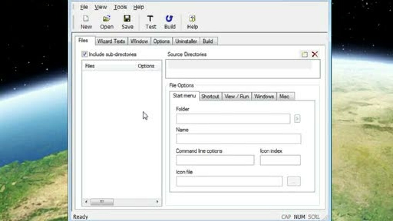The height and width of the screenshot is (221, 393).
Task: Toggle Include sub-directories checkbox
Action: point(85,54)
